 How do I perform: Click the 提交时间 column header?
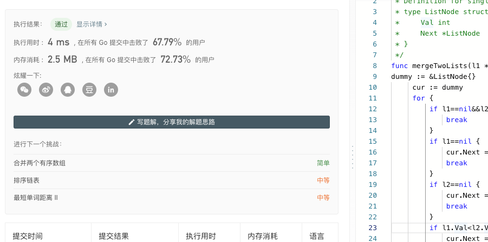click(x=28, y=237)
